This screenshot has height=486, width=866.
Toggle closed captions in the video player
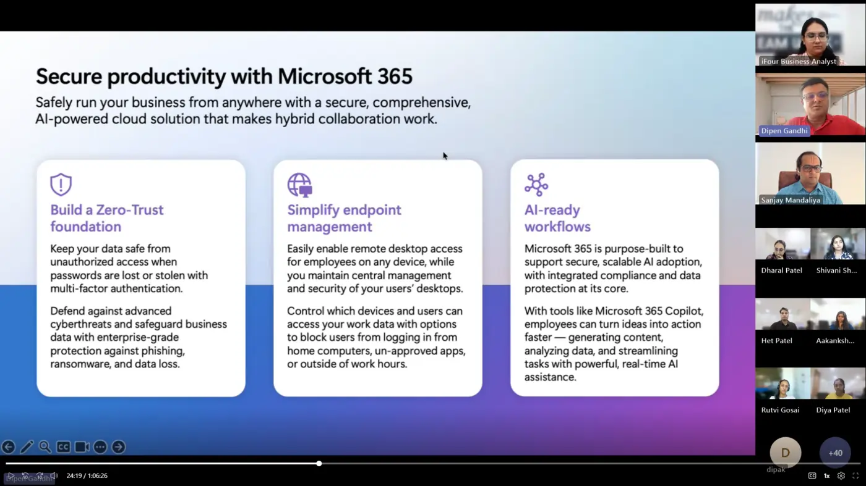(812, 476)
